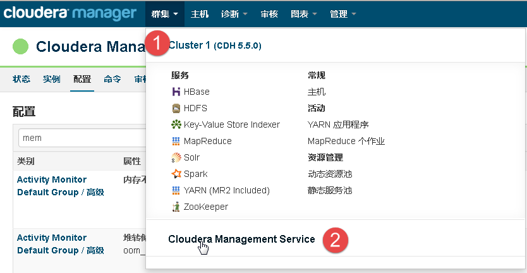Open the 审核 top menu
The image size is (527, 273).
(269, 14)
